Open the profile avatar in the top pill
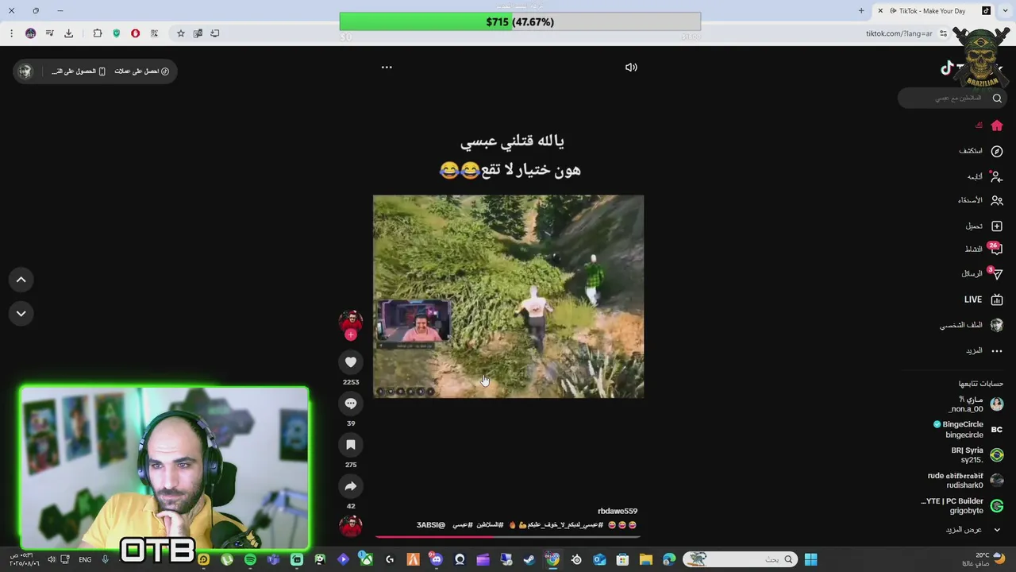Screen dimensions: 1016x572 (x=25, y=71)
